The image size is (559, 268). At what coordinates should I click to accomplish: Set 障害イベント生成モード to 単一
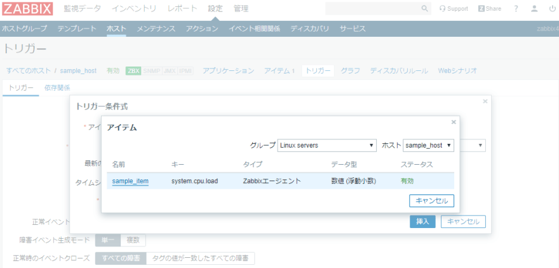pos(108,240)
